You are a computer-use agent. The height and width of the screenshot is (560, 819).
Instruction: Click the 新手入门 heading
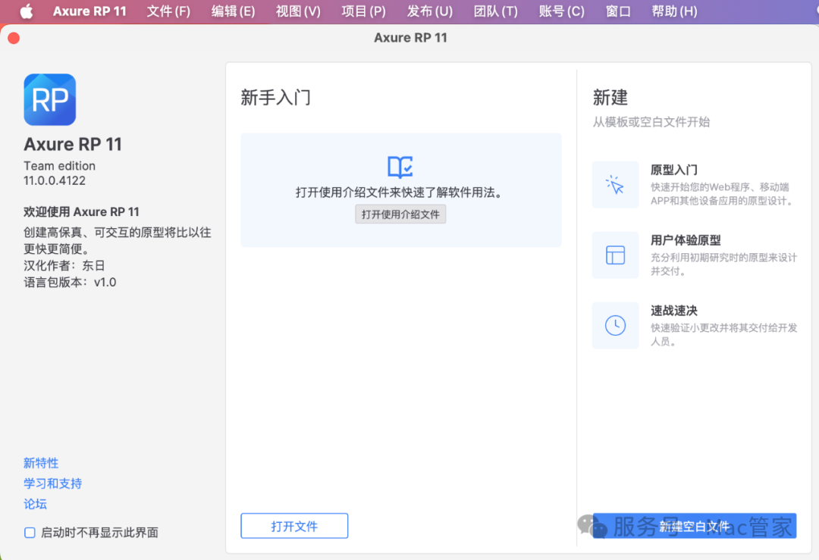[x=276, y=98]
